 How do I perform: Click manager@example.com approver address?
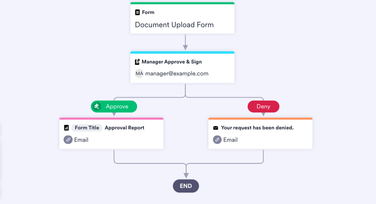pos(177,74)
